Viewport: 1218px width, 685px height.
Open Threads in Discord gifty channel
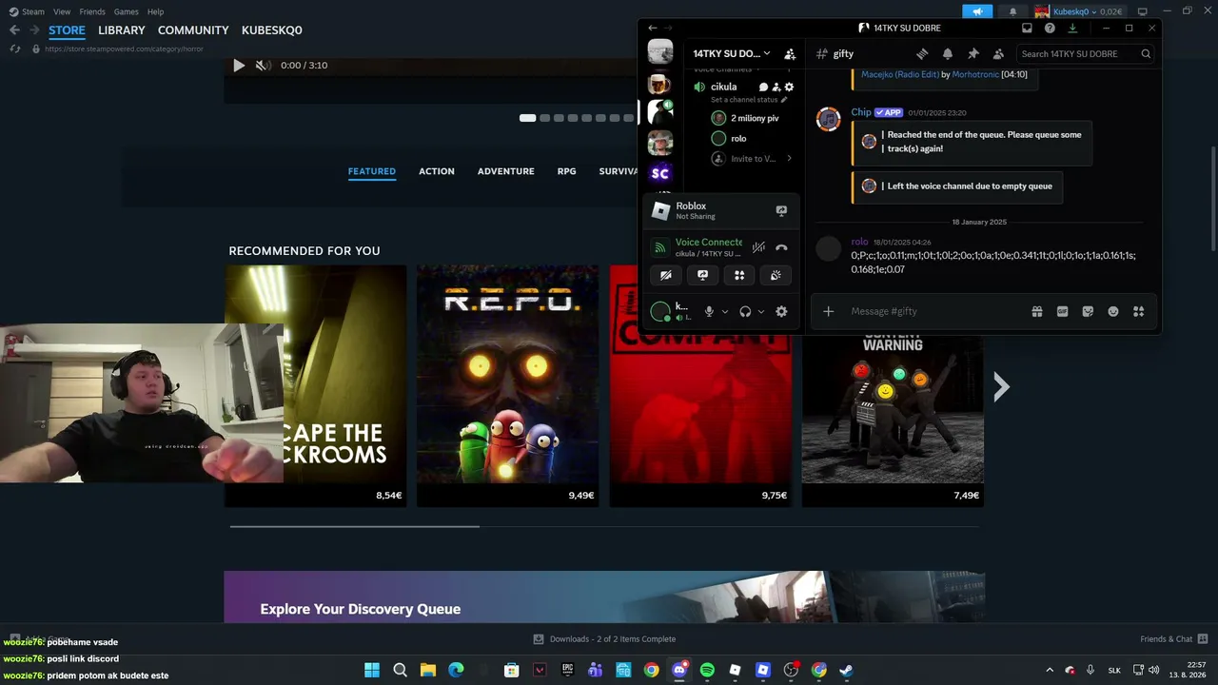pos(922,54)
